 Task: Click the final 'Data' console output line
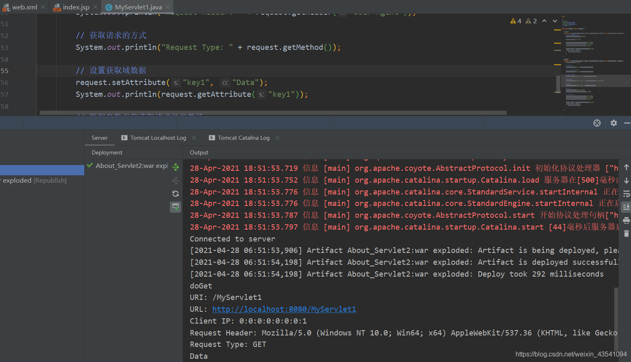pos(198,356)
